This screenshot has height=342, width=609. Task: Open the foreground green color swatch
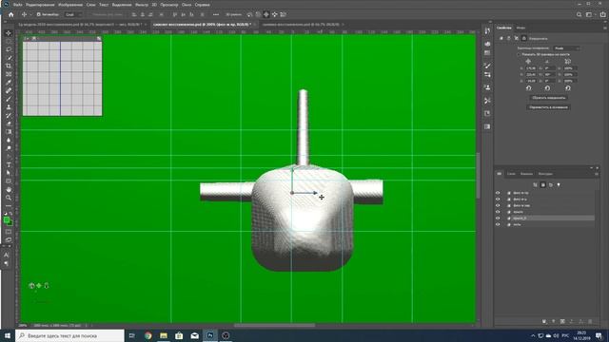[7, 220]
